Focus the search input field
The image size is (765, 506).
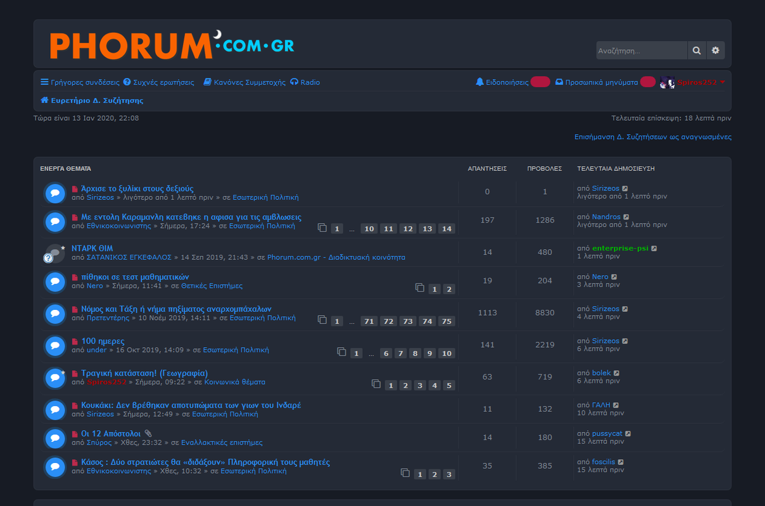click(x=642, y=51)
